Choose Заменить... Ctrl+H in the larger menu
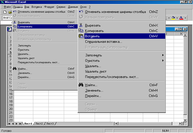 coord(122,90)
